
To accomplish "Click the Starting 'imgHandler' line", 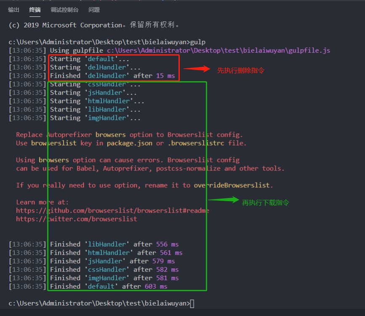I will tap(75, 118).
